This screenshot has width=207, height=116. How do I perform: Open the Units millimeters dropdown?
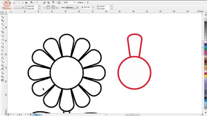point(77,7)
